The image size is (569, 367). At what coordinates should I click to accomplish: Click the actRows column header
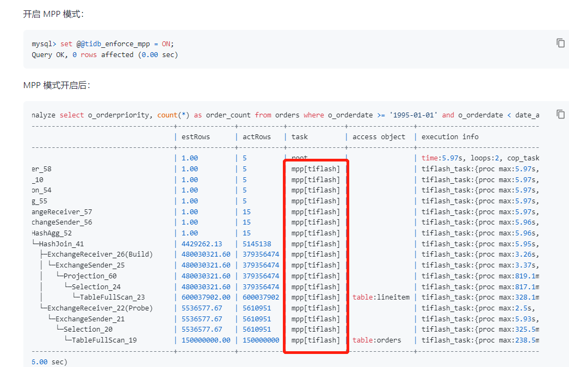[257, 137]
